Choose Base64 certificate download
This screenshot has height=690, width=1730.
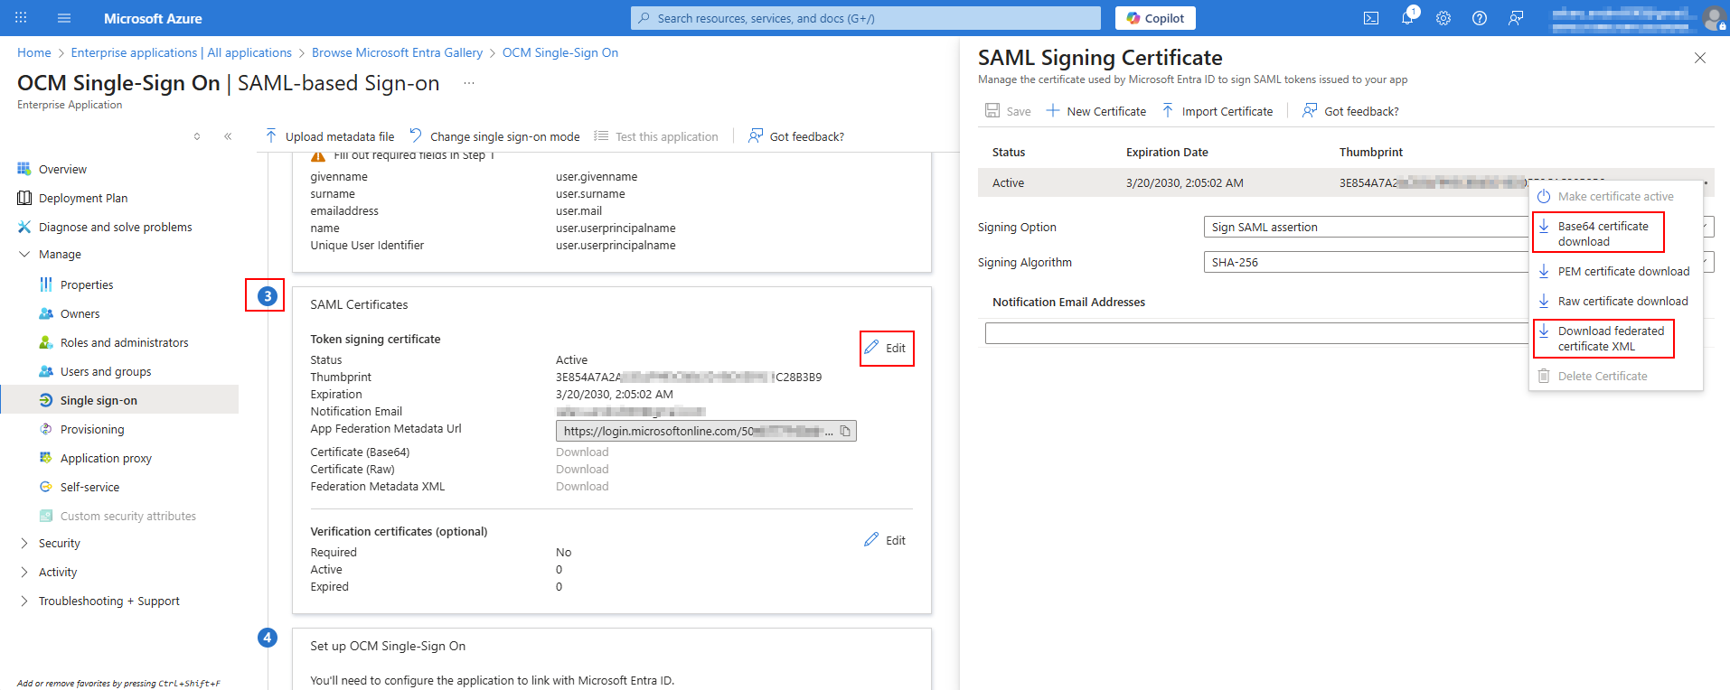click(1599, 233)
